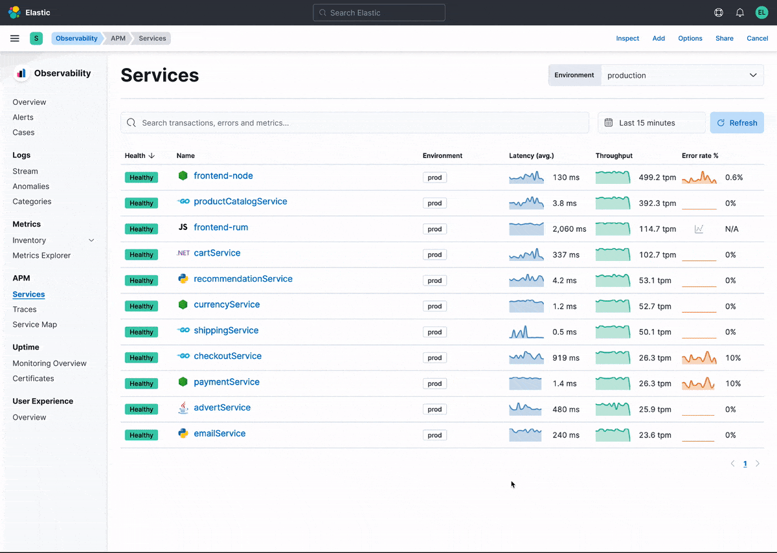Click the Refresh button
The height and width of the screenshot is (553, 777).
tap(737, 122)
